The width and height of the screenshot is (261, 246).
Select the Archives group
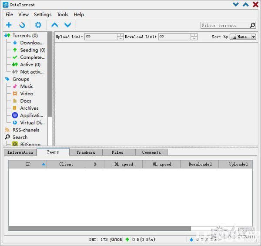pyautogui.click(x=26, y=108)
